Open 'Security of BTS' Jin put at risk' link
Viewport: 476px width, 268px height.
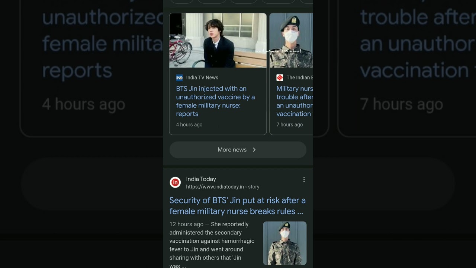pyautogui.click(x=238, y=206)
